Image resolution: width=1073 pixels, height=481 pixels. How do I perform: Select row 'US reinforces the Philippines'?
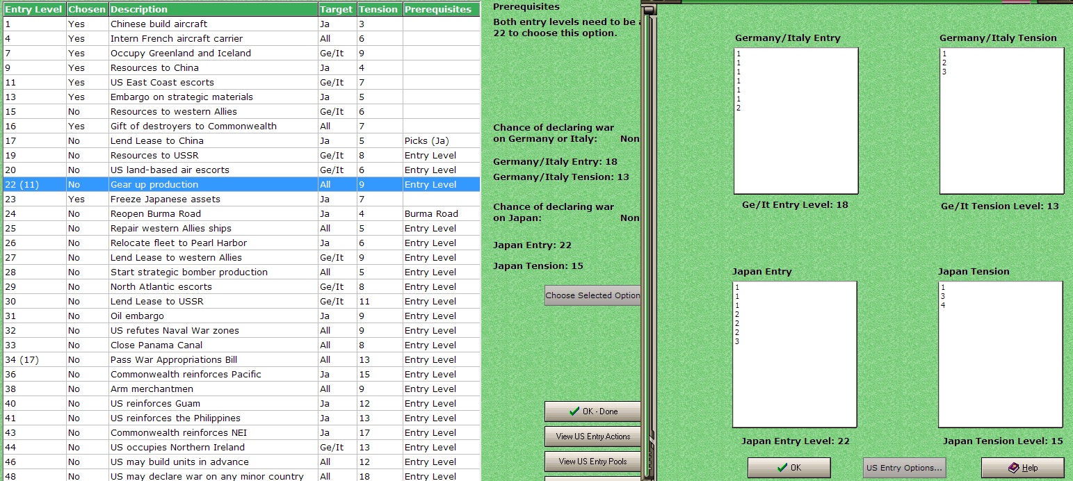241,418
